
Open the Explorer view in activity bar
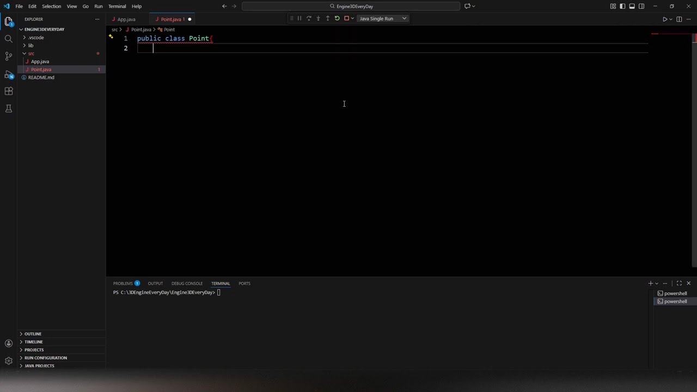pos(9,21)
